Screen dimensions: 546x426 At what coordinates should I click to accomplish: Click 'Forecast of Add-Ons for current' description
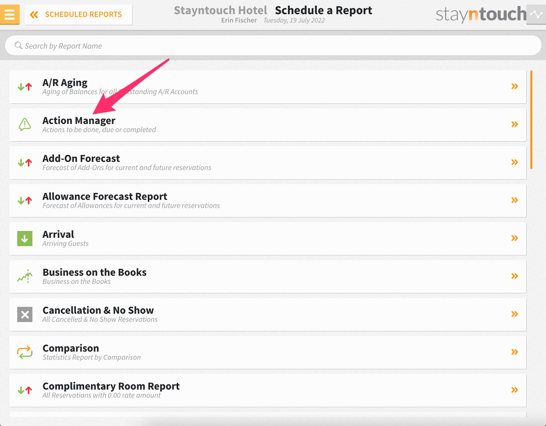coord(127,168)
